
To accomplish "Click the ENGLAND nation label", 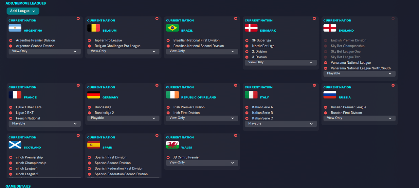I will coord(346,31).
